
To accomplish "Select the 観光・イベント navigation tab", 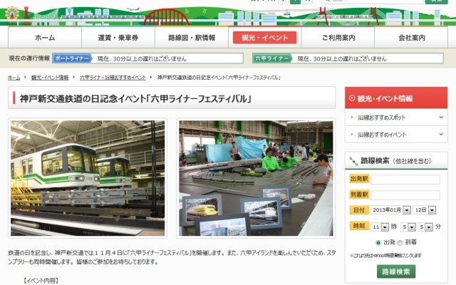I will pos(264,37).
